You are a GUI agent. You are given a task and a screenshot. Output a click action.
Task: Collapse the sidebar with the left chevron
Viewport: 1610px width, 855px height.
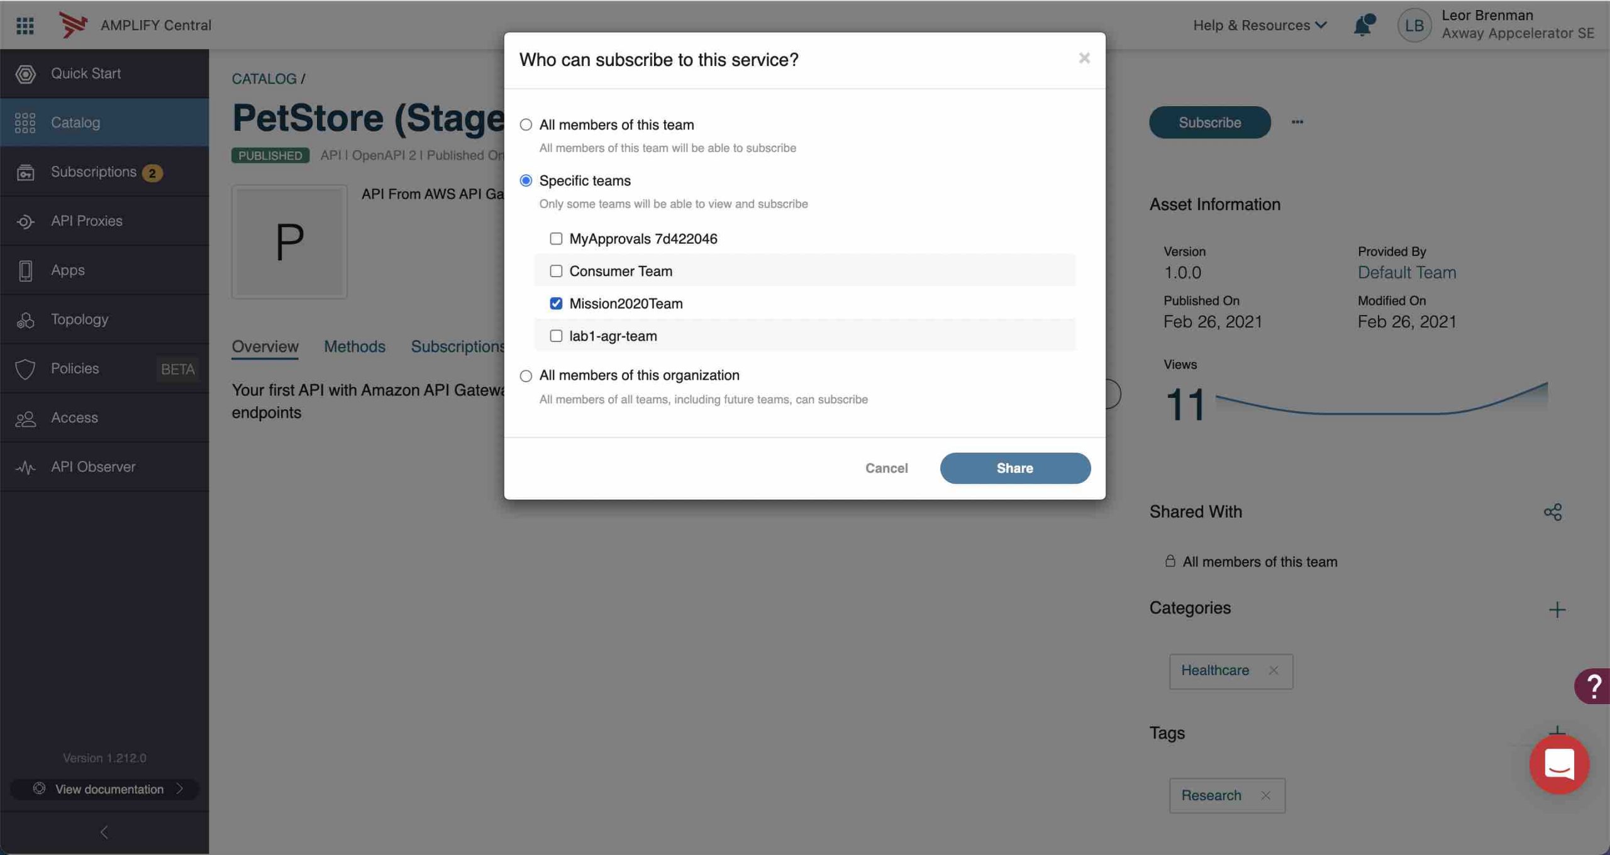click(x=104, y=832)
